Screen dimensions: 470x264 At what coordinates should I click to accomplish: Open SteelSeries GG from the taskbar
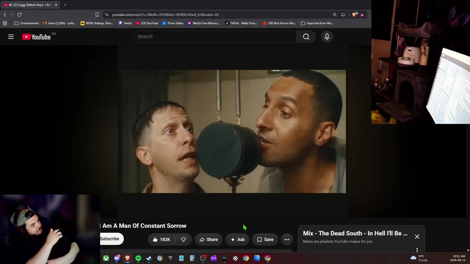pyautogui.click(x=235, y=258)
